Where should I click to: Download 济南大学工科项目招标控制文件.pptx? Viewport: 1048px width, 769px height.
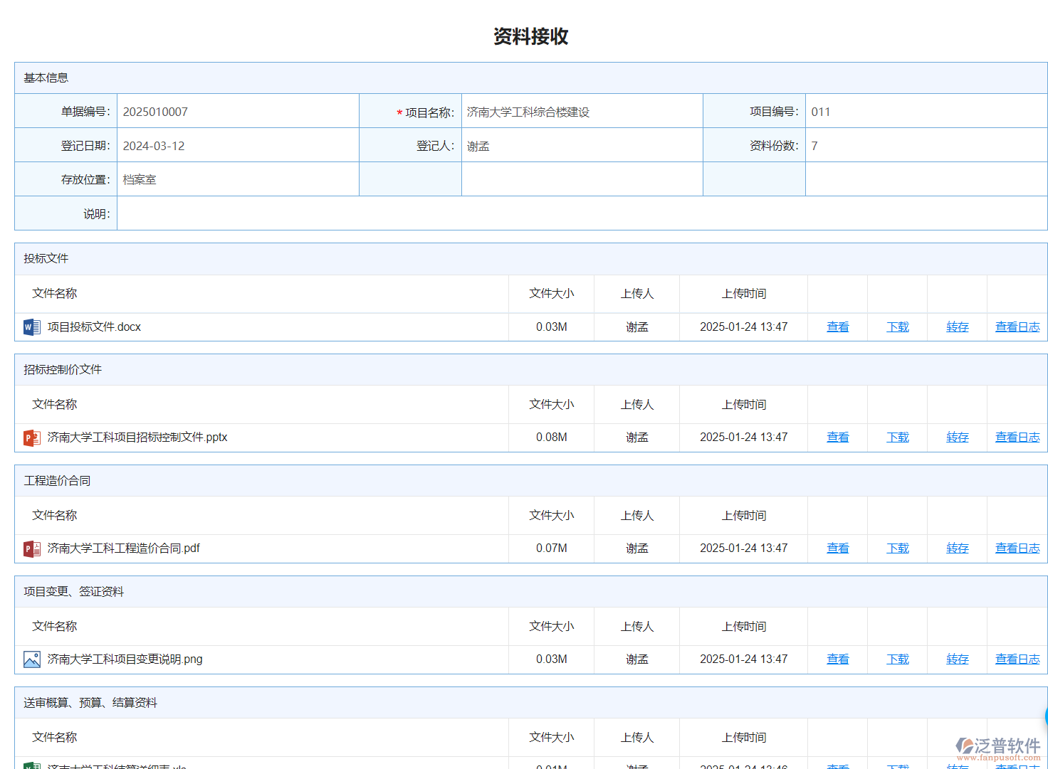(897, 437)
